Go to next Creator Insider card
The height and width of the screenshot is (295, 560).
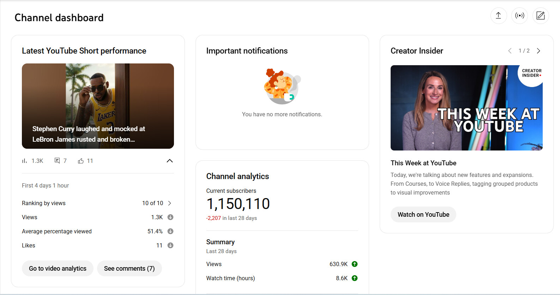coord(538,51)
